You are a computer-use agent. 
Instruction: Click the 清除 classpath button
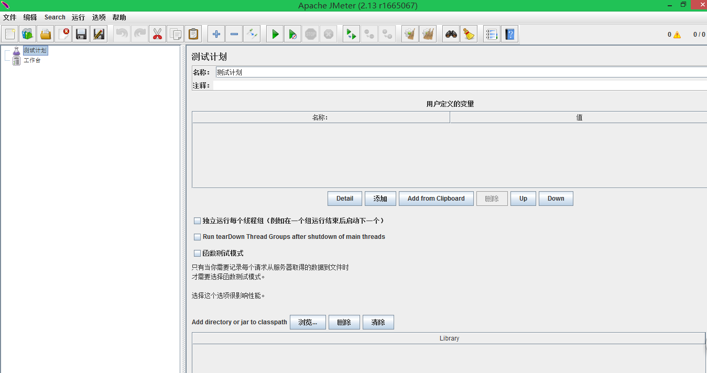click(x=378, y=322)
